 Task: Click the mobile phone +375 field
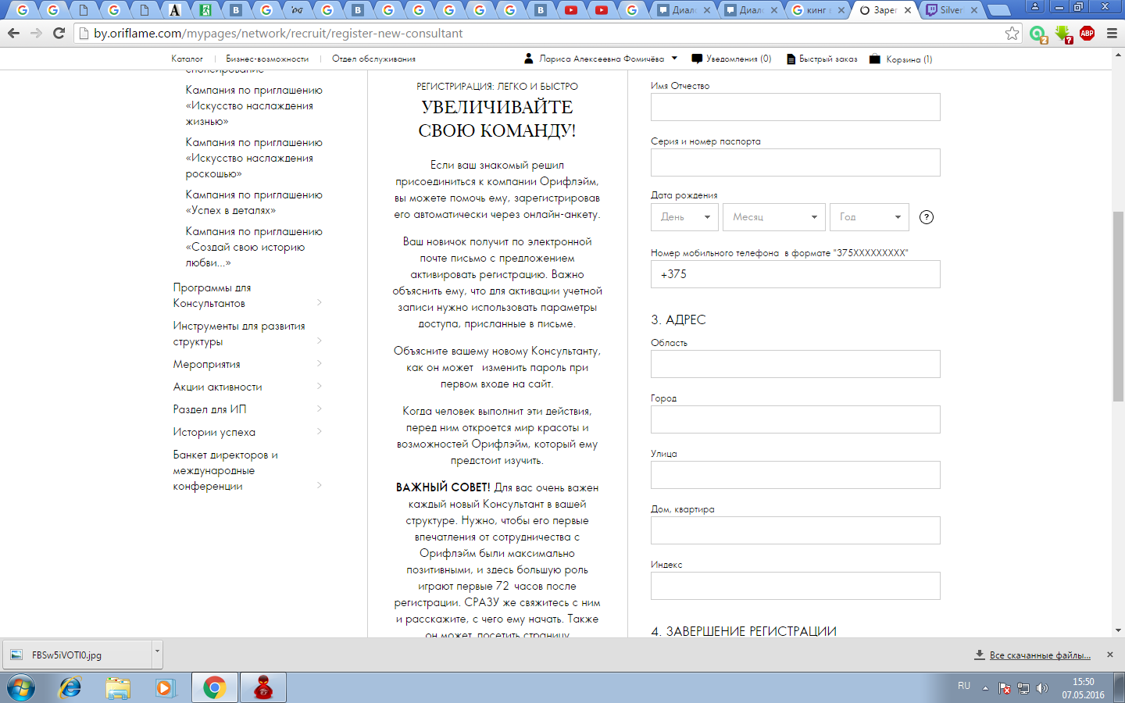[795, 274]
